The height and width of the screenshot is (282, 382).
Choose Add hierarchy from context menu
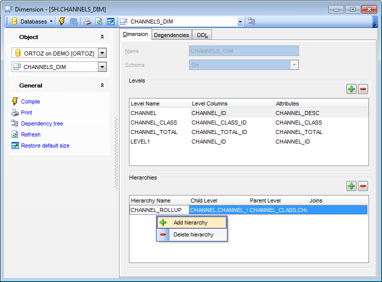pyautogui.click(x=190, y=222)
